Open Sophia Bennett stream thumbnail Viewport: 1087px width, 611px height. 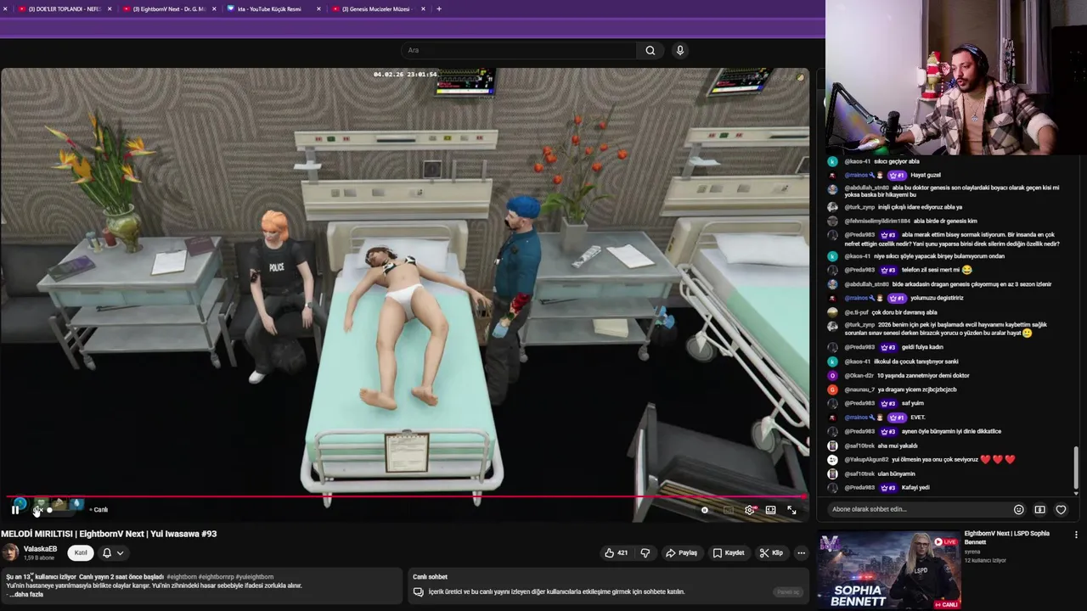889,571
